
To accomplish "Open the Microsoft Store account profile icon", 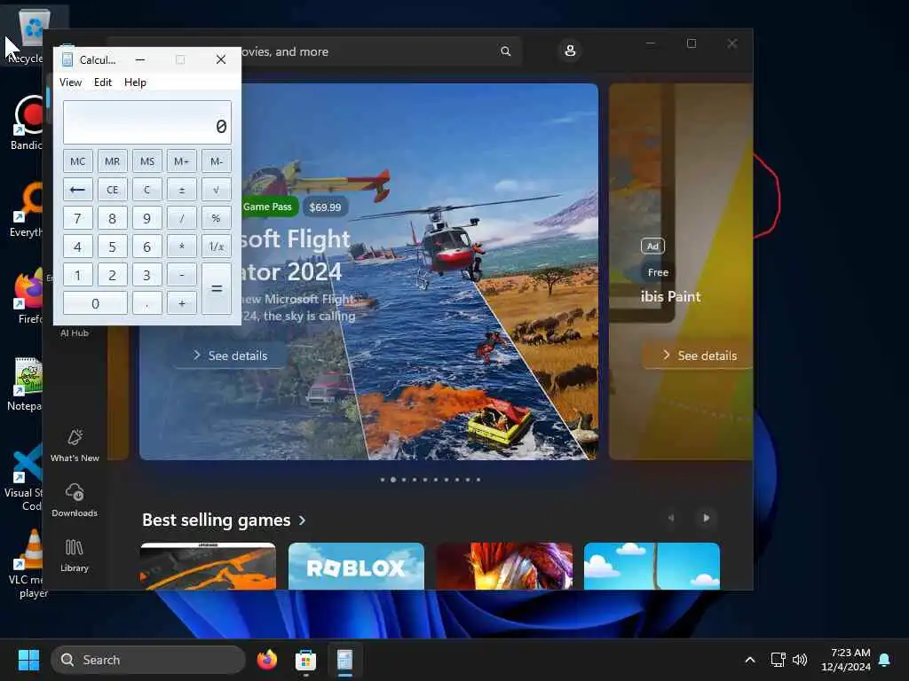I will 570,51.
